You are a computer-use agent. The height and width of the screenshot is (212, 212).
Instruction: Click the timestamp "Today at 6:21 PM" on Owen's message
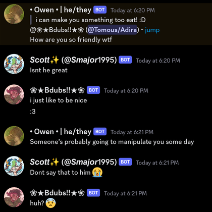click(x=132, y=132)
